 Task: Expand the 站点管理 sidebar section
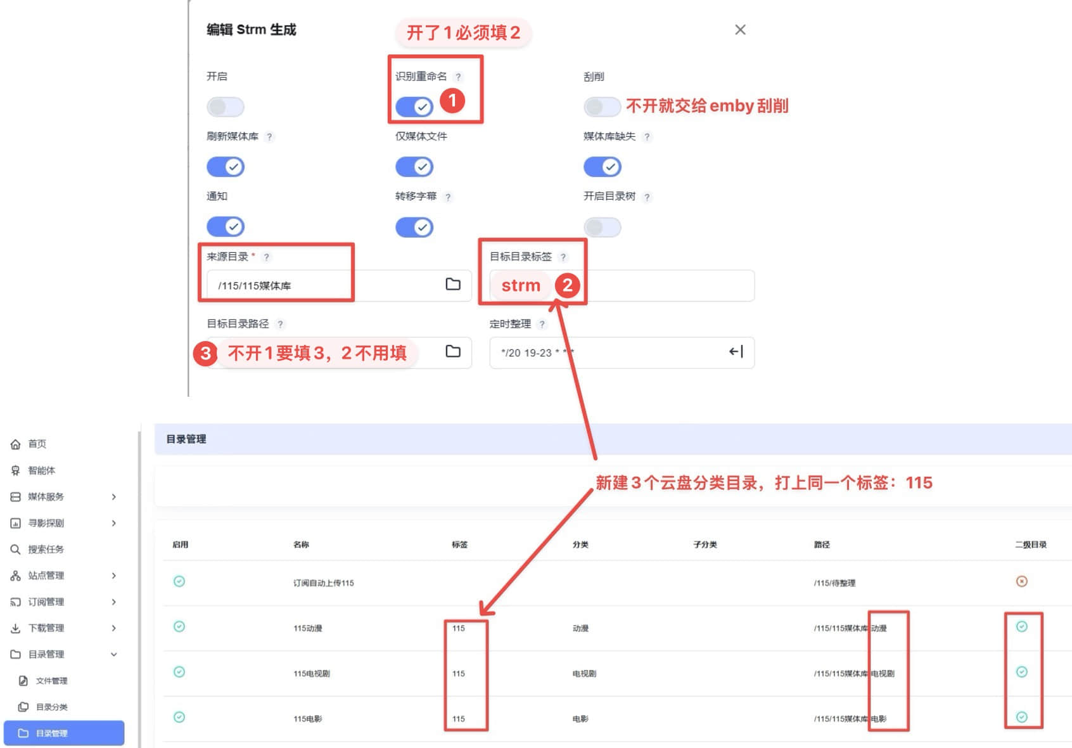point(63,576)
